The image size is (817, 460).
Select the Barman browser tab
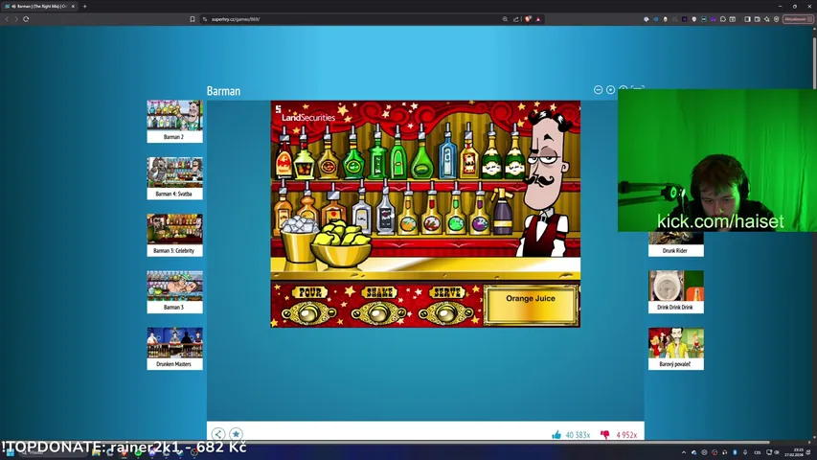pos(39,7)
